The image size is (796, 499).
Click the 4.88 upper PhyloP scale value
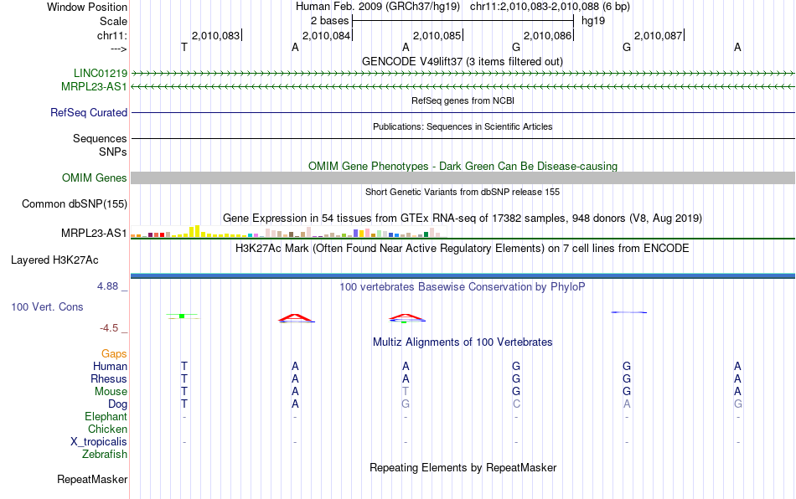[107, 286]
